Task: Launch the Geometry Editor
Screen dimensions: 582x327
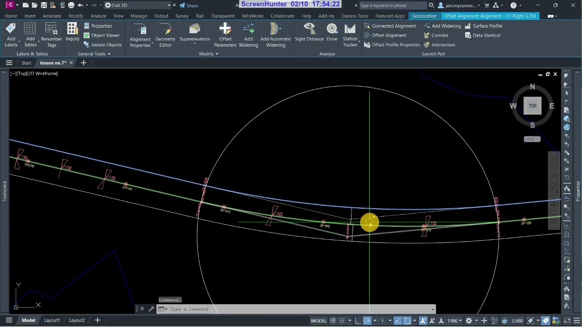Action: (166, 35)
